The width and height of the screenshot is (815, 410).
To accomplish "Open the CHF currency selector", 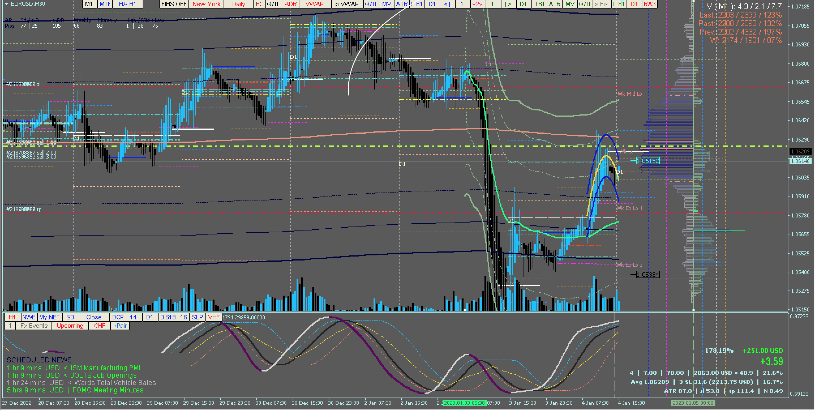I will (100, 326).
